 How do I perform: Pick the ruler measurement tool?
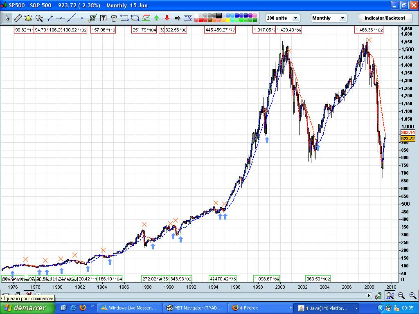(x=18, y=18)
